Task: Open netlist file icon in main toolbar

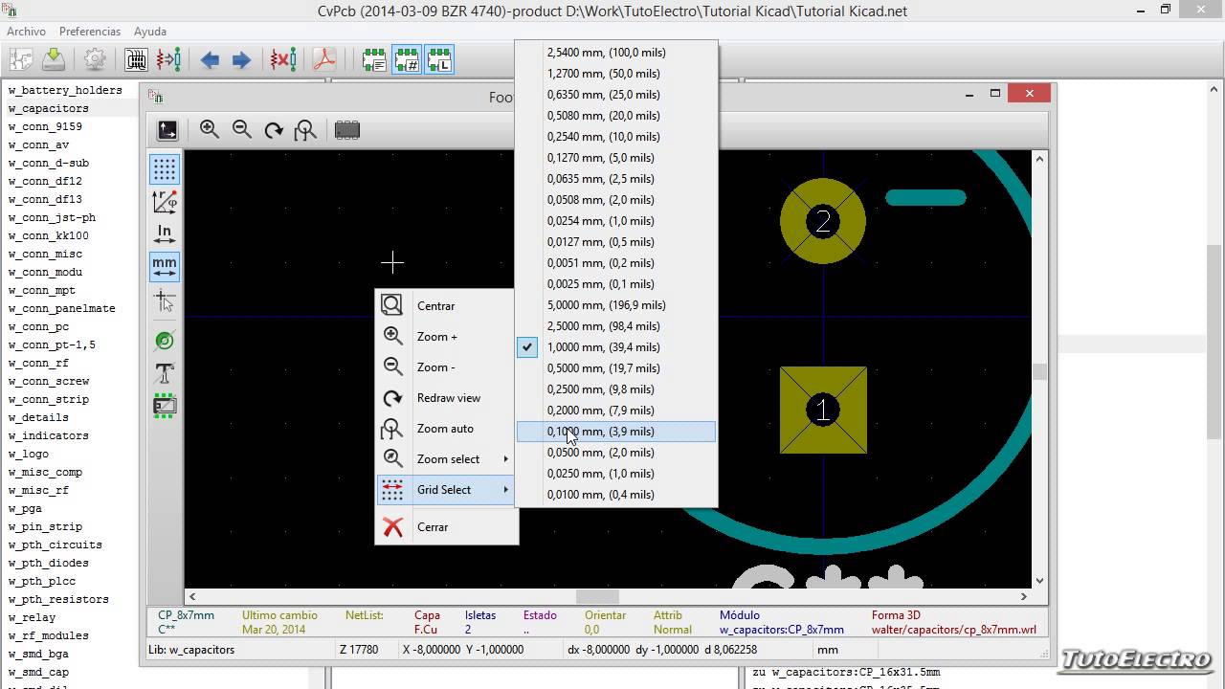Action: [x=21, y=60]
